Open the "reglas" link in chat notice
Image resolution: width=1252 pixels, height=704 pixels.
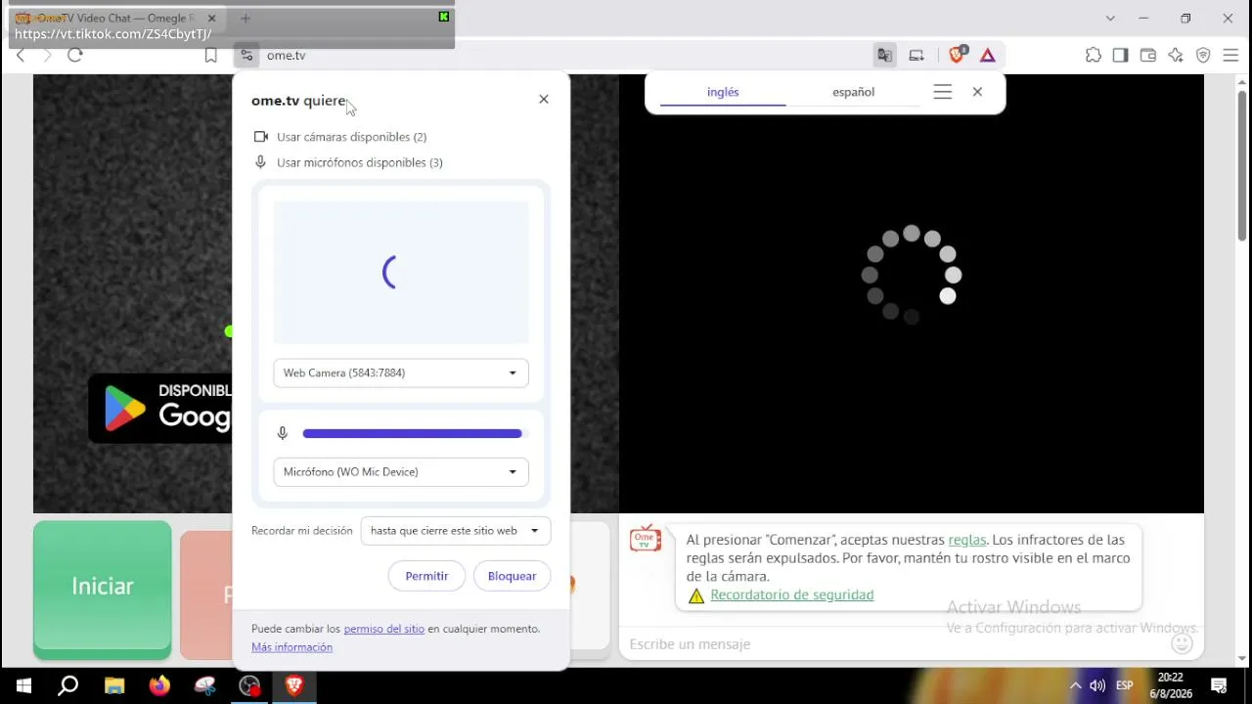pyautogui.click(x=967, y=540)
